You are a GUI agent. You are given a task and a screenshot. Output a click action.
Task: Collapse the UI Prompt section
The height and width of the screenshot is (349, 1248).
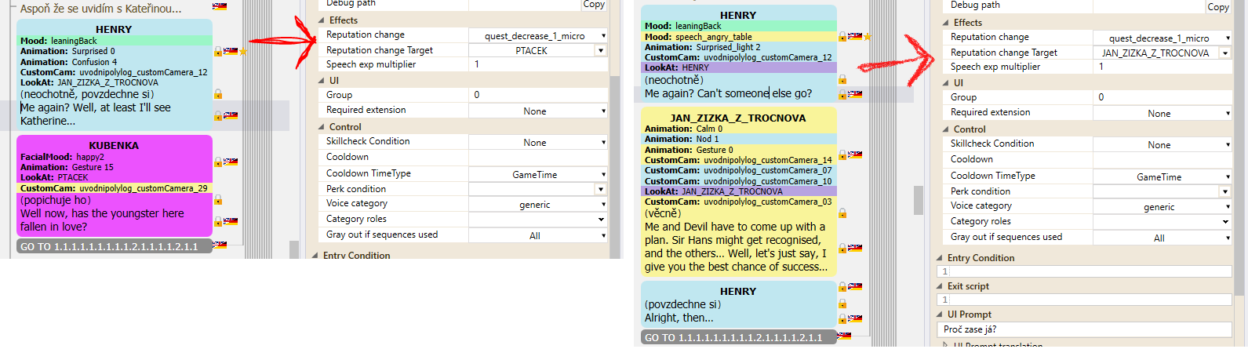[940, 314]
